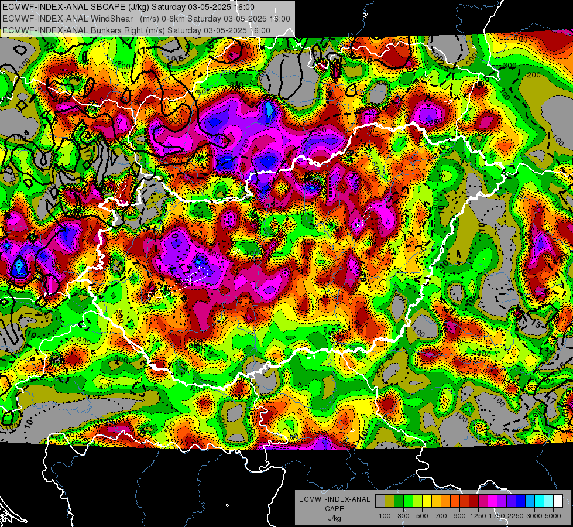
Task: Select the dark red legend swatch
Action: pyautogui.click(x=474, y=501)
